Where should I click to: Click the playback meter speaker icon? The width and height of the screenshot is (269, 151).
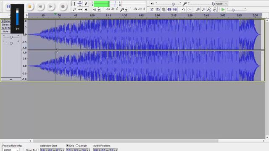coord(94,10)
